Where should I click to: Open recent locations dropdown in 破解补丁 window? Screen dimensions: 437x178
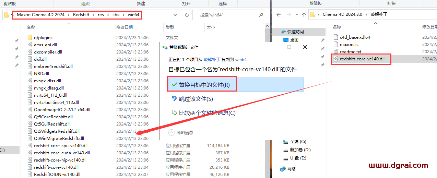pos(296,15)
